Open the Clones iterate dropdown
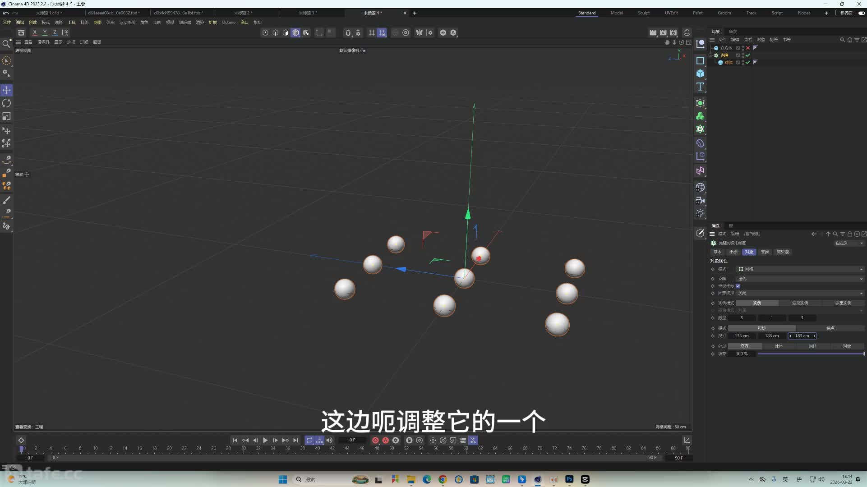This screenshot has height=487, width=867. coord(800,279)
